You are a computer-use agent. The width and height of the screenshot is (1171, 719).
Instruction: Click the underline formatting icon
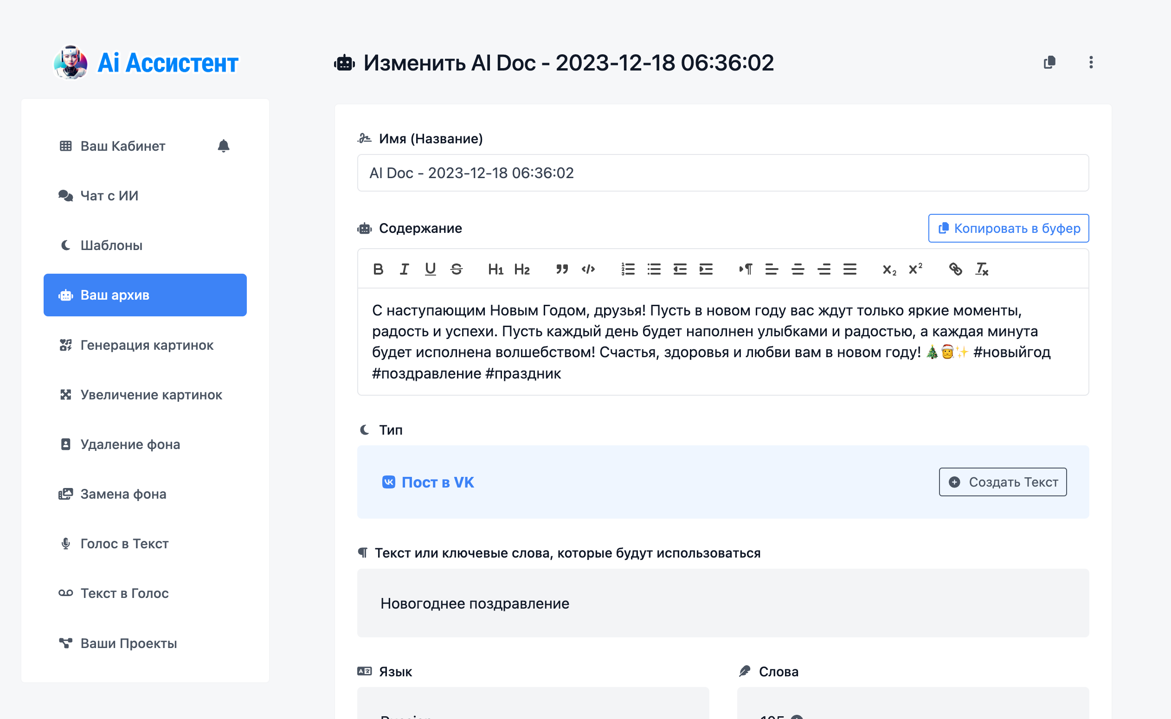[430, 269]
